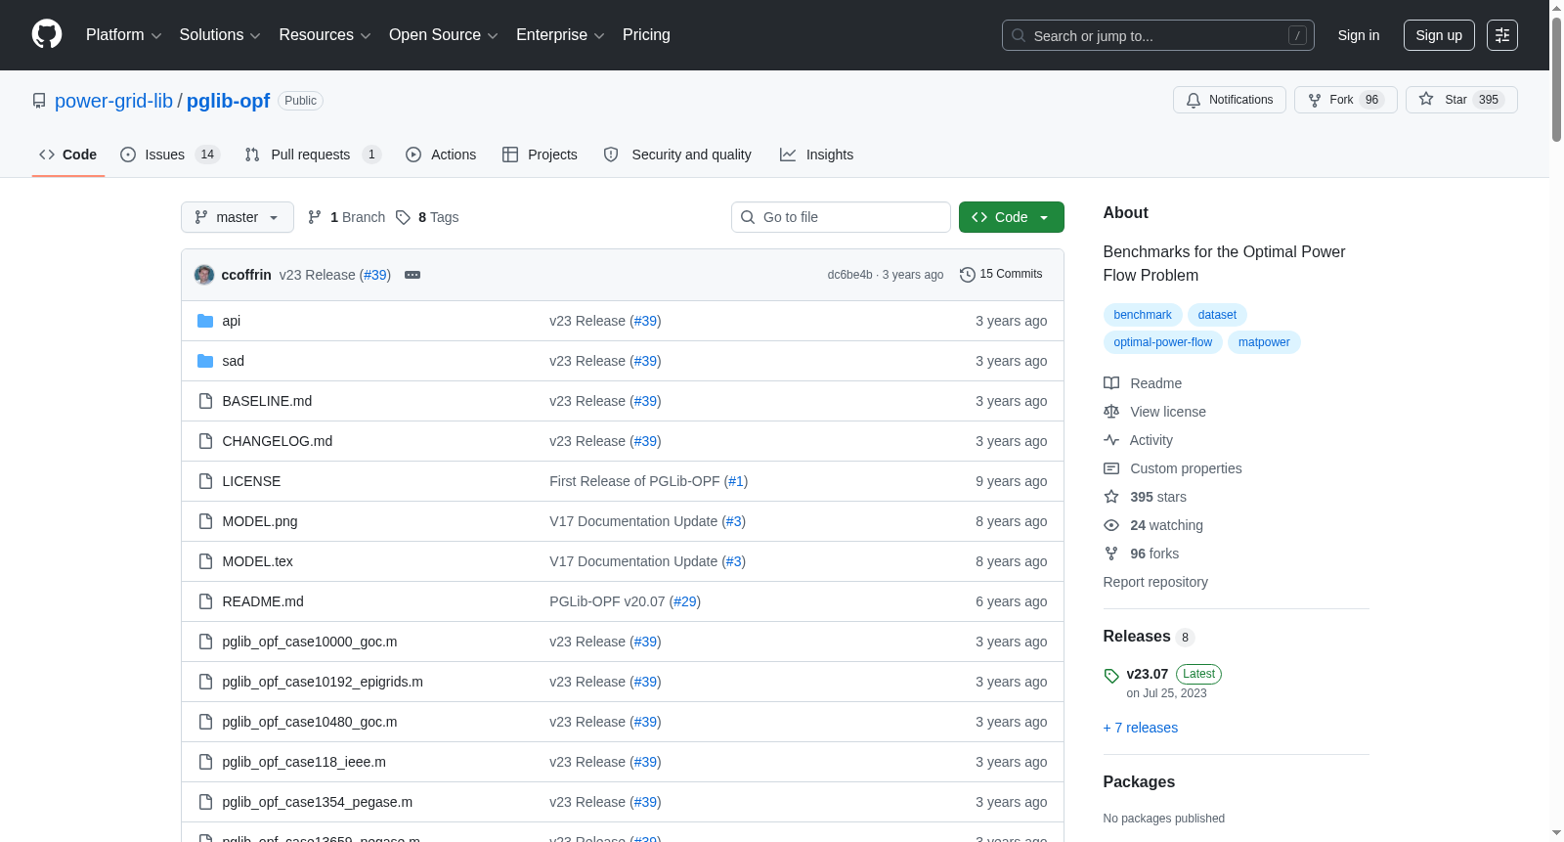Click the Go to file search field
This screenshot has width=1564, height=842.
click(841, 217)
